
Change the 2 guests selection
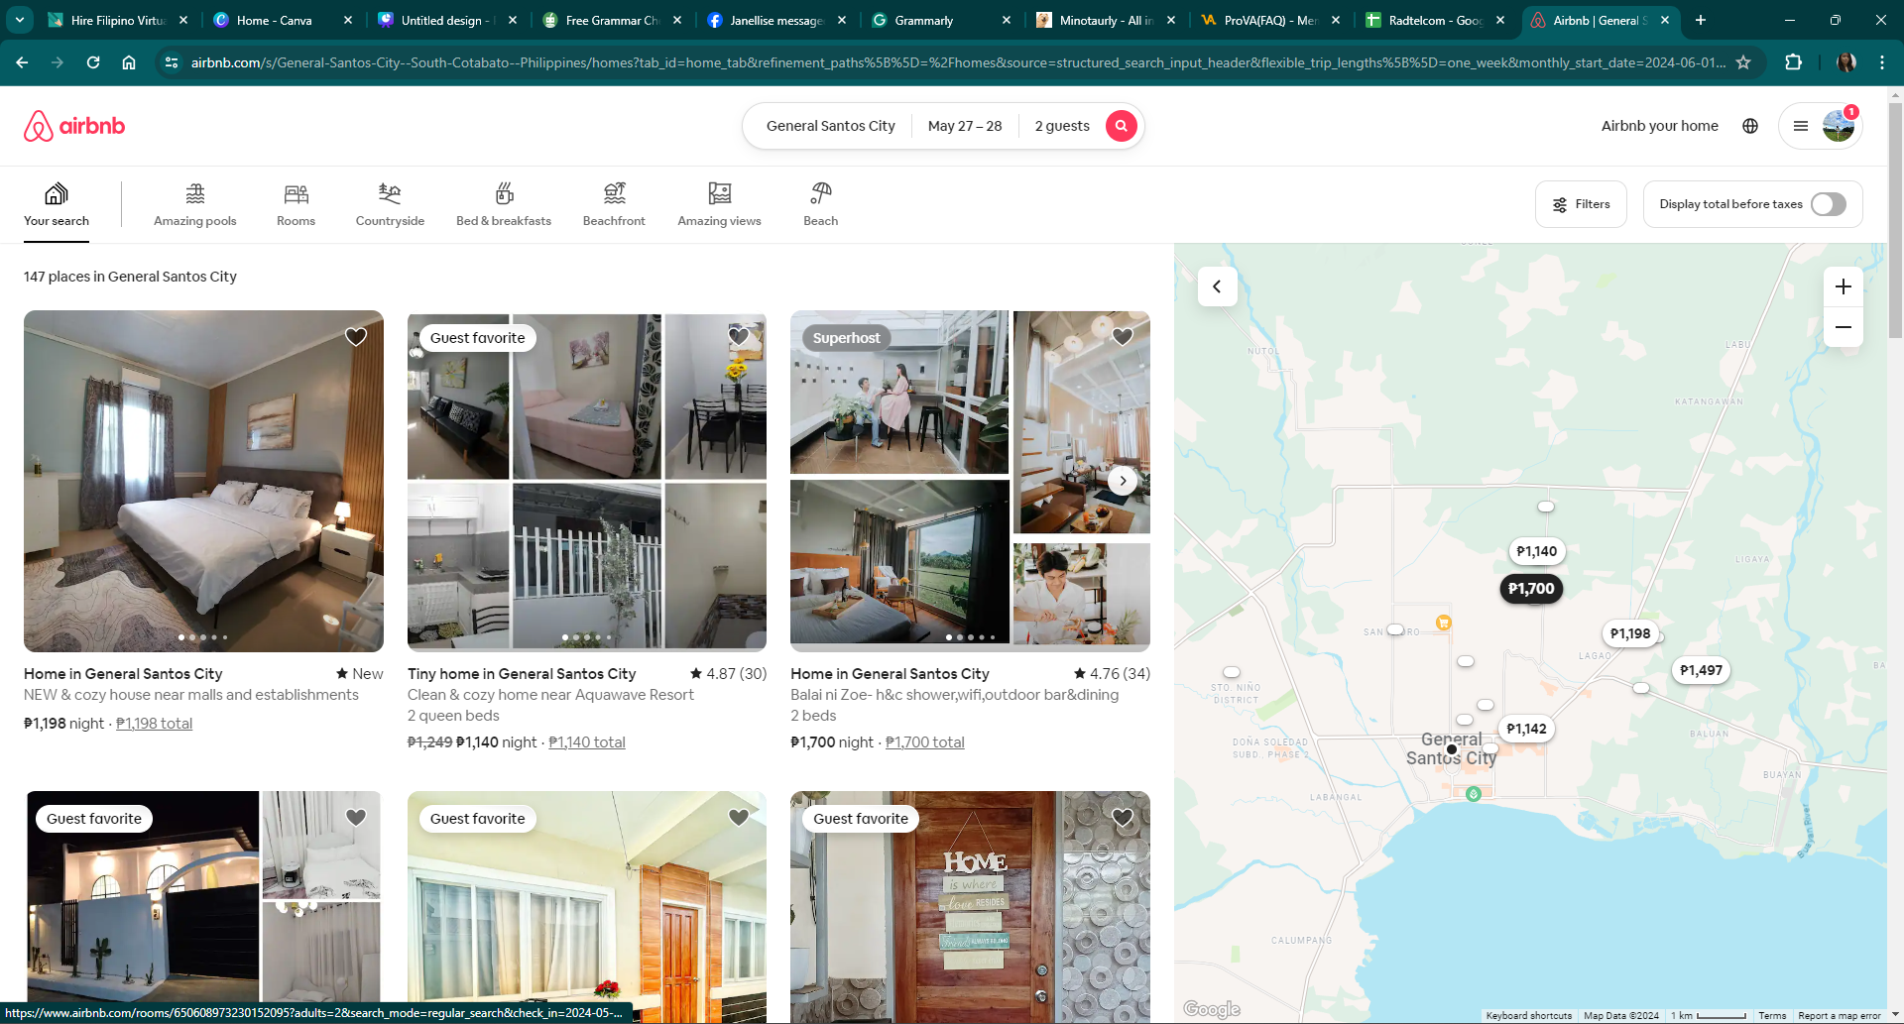1062,126
